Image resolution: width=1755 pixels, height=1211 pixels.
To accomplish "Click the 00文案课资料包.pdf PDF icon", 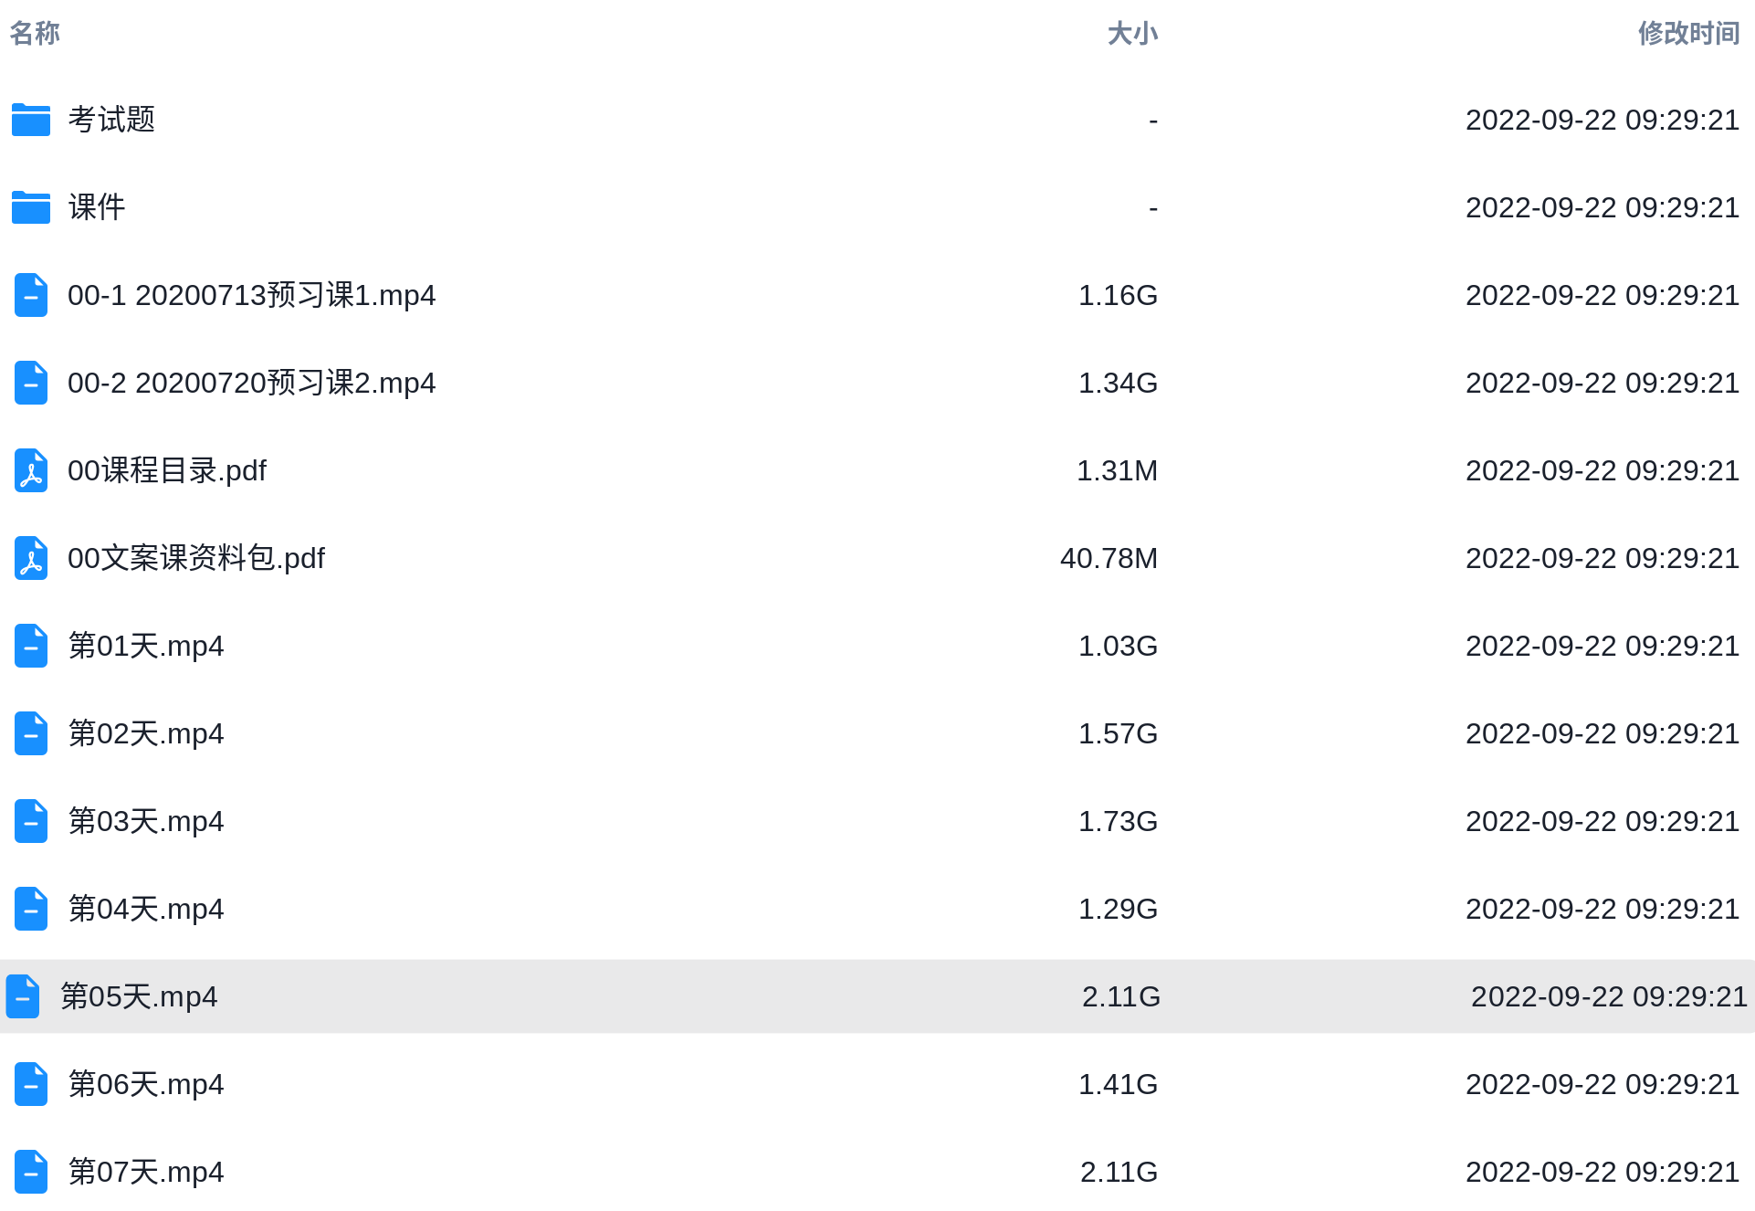I will click(31, 558).
